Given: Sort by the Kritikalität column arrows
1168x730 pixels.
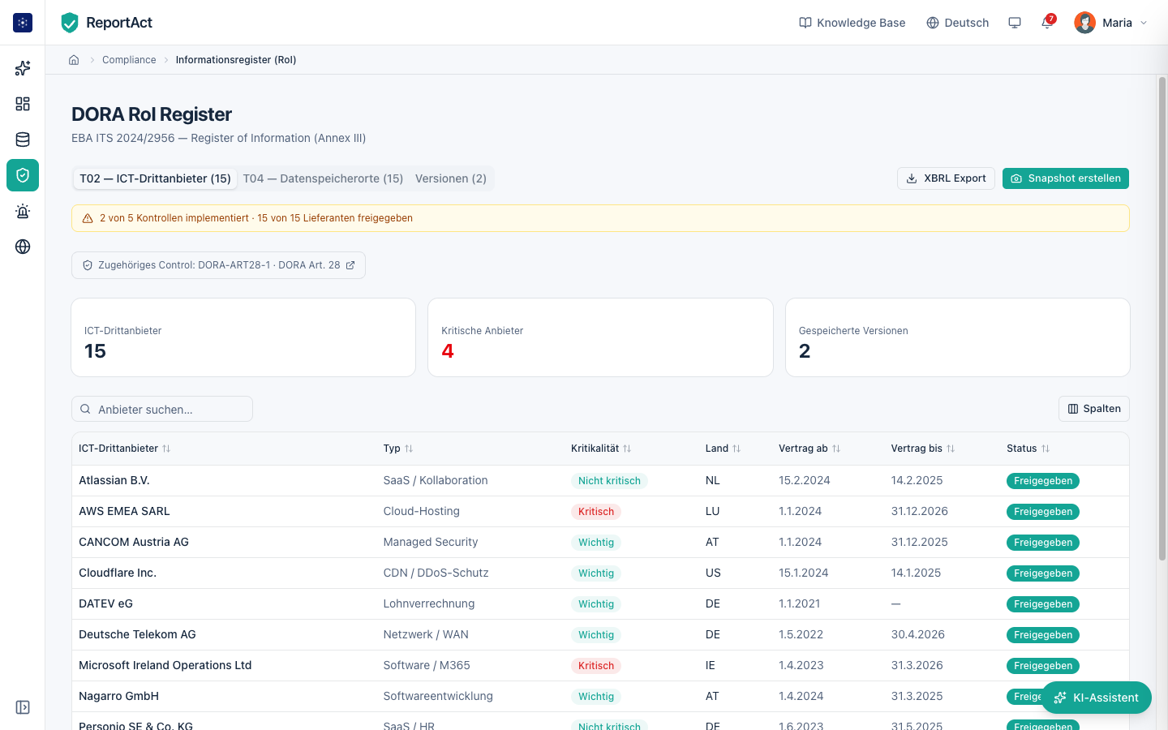Looking at the screenshot, I should 627,449.
